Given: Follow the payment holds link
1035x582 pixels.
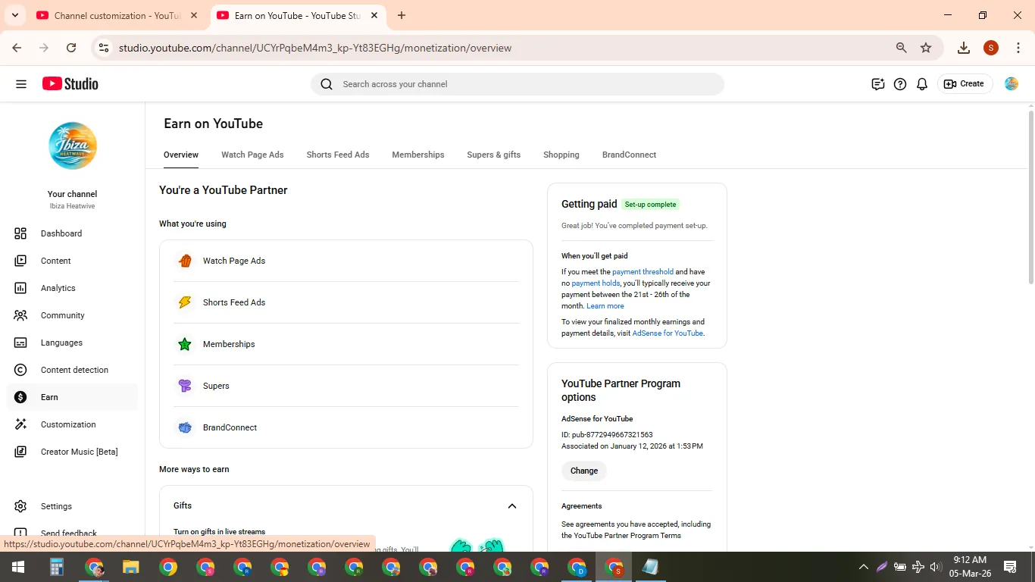Looking at the screenshot, I should pos(596,283).
